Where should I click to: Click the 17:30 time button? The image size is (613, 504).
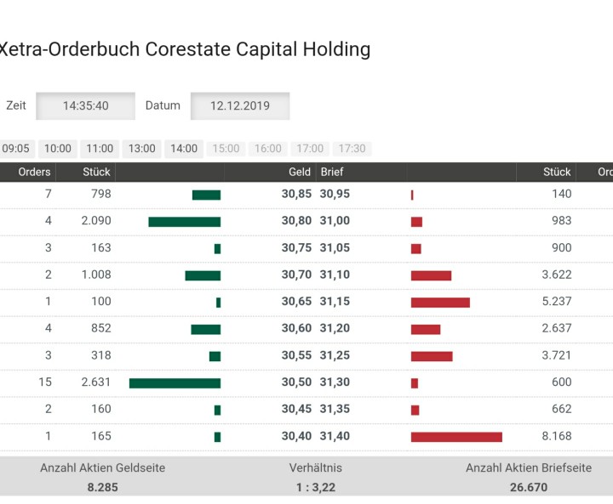tap(352, 149)
